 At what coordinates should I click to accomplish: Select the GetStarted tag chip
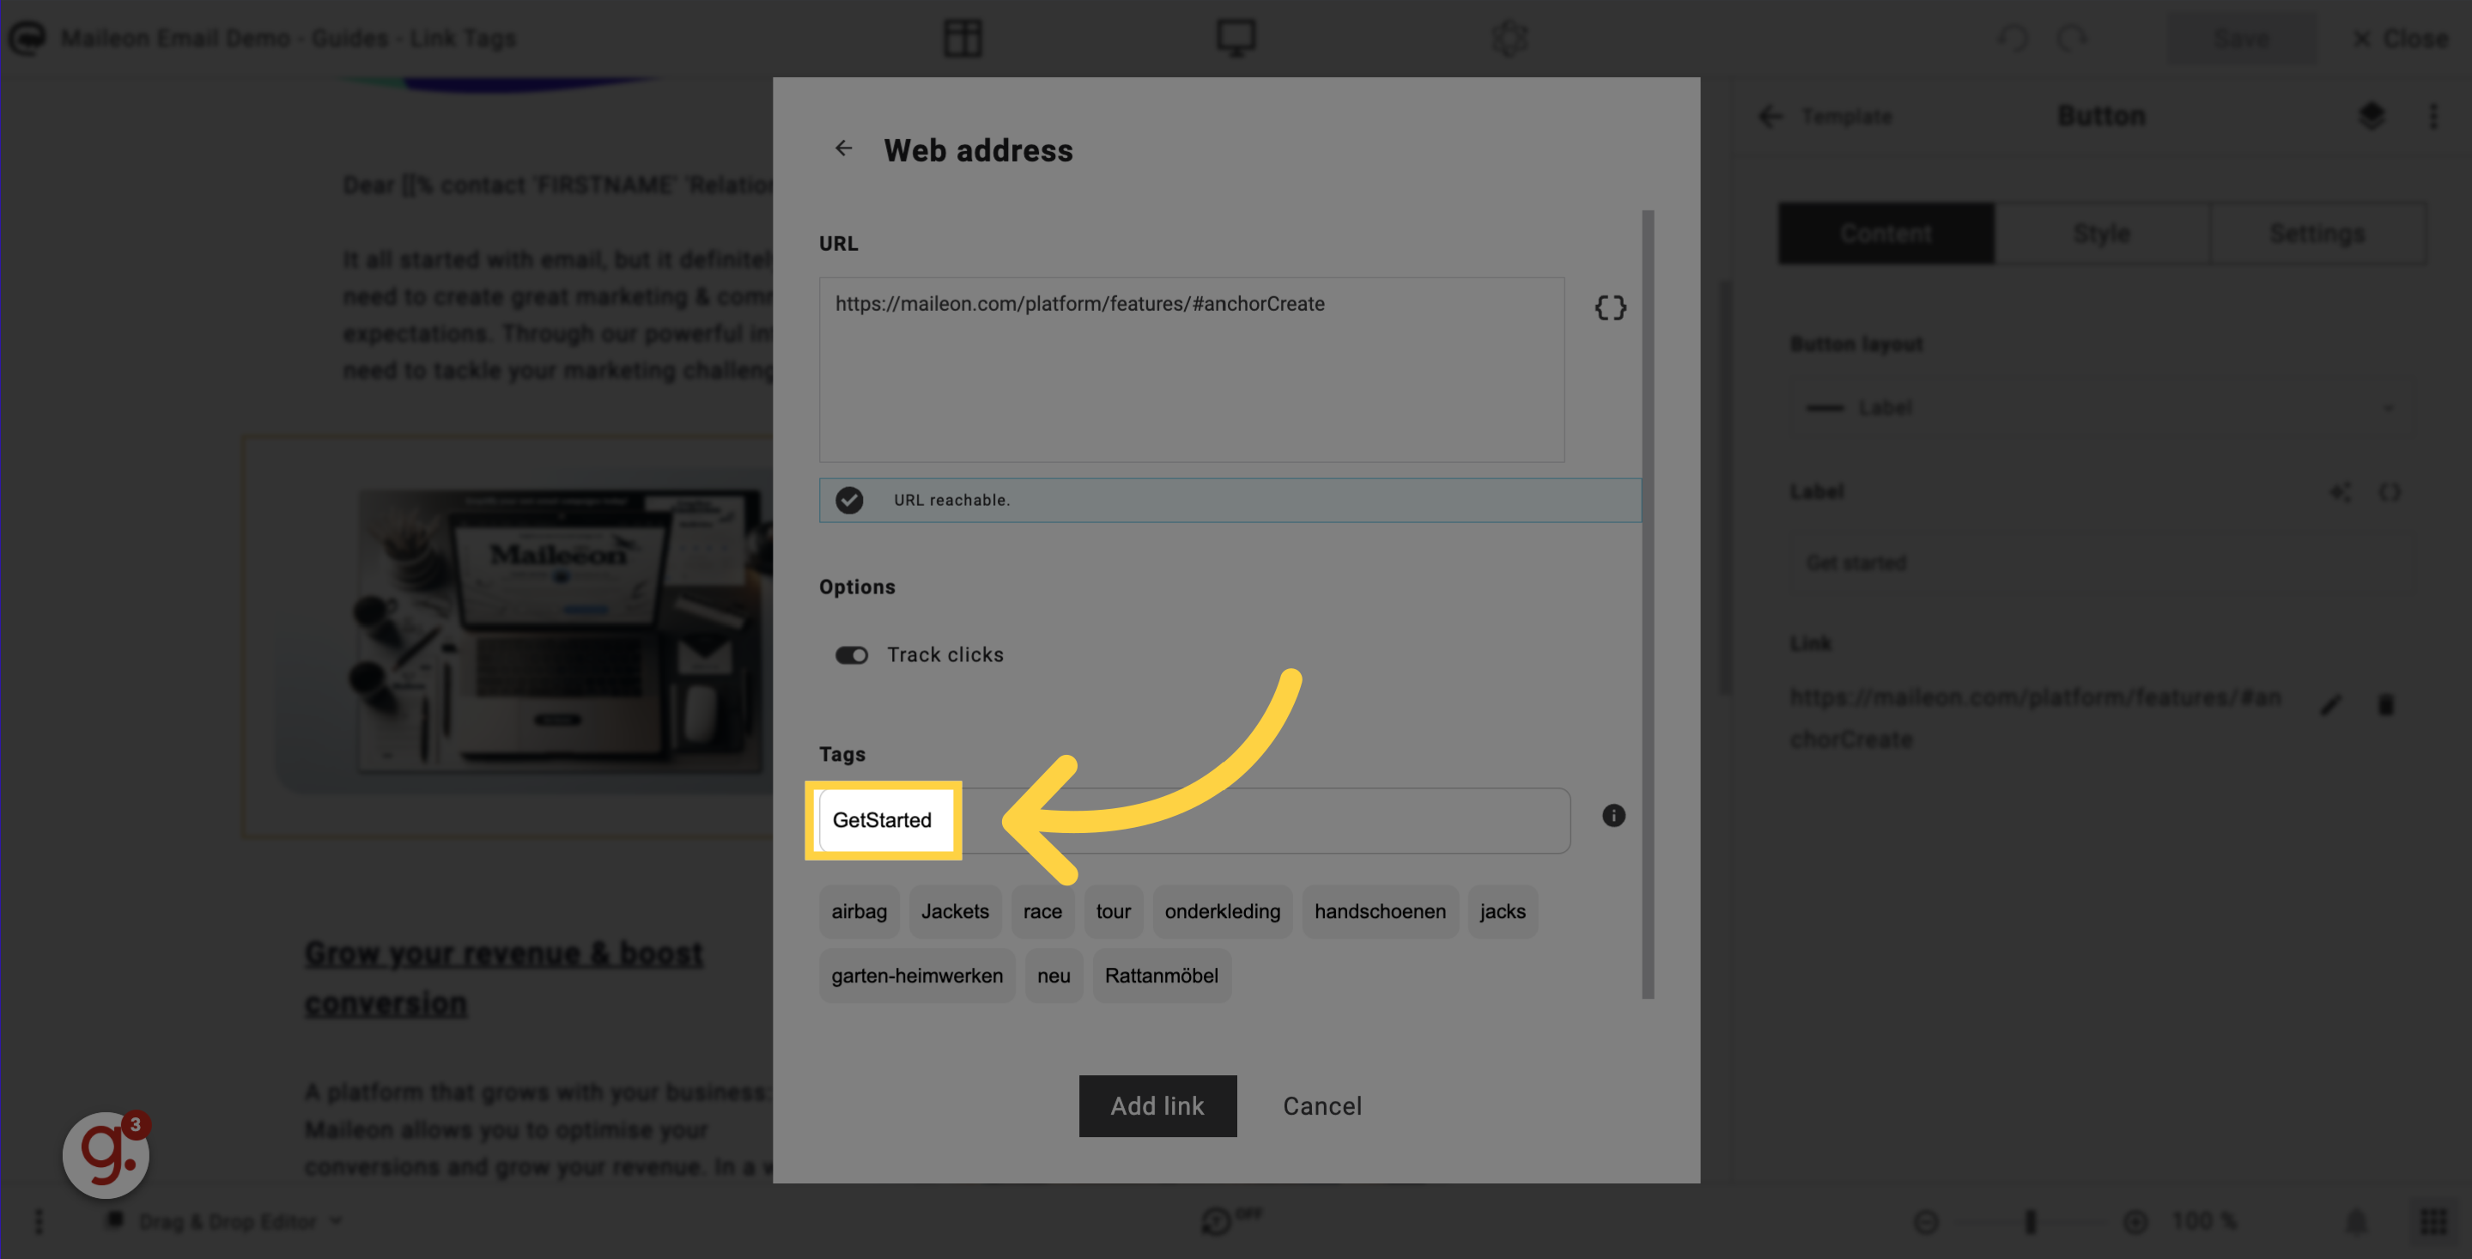click(x=883, y=821)
